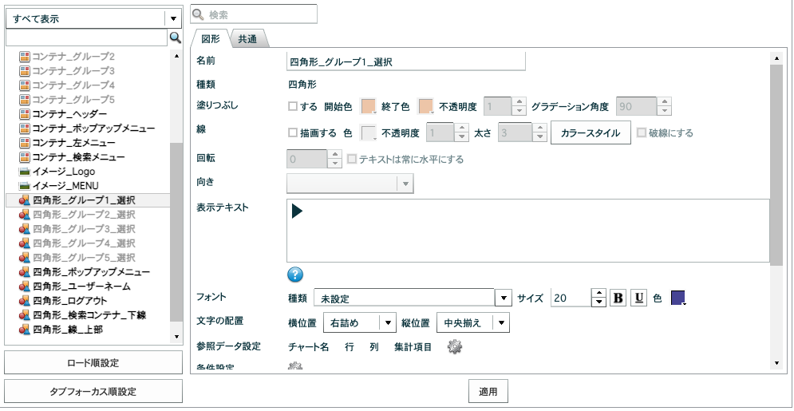Click the properties panel scrollbar down arrow

coord(776,363)
